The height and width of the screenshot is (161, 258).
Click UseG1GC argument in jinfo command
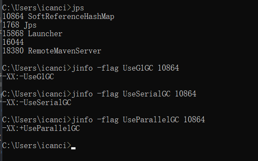tap(138, 68)
